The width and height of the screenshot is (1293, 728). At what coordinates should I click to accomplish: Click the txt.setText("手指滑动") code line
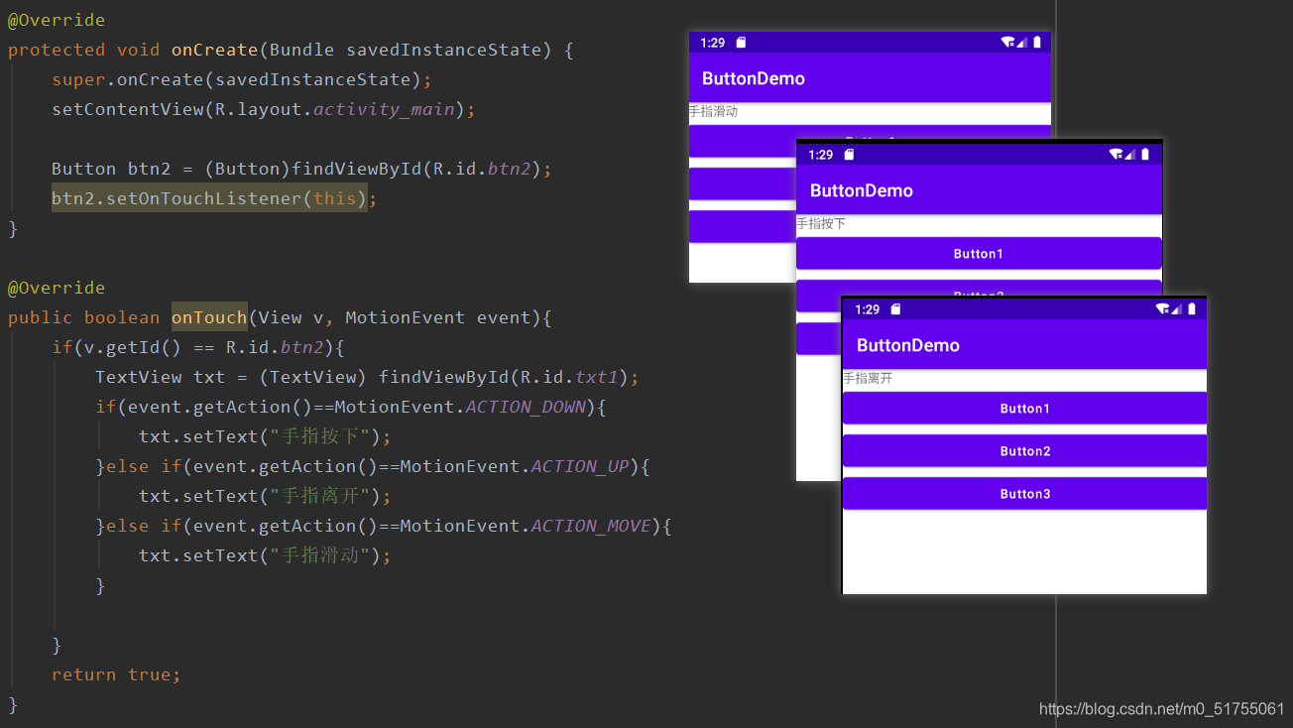(265, 555)
